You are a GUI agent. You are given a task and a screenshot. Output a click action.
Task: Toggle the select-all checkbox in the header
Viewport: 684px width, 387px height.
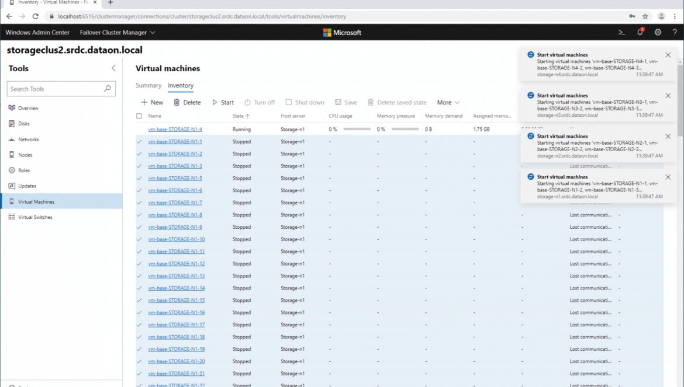(x=139, y=116)
